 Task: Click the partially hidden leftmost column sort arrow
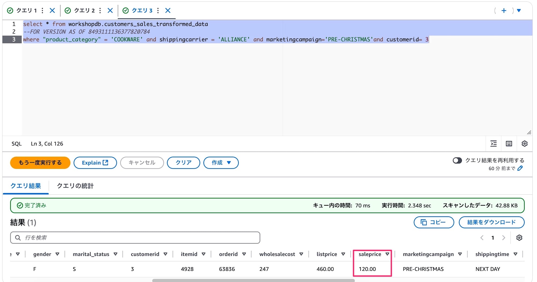coord(18,254)
